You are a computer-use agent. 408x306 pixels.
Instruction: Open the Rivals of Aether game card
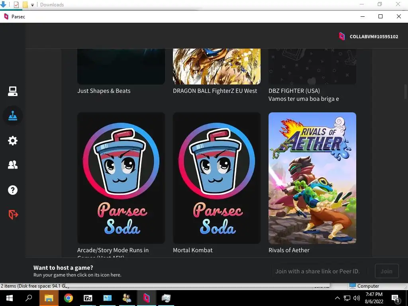coord(312,178)
